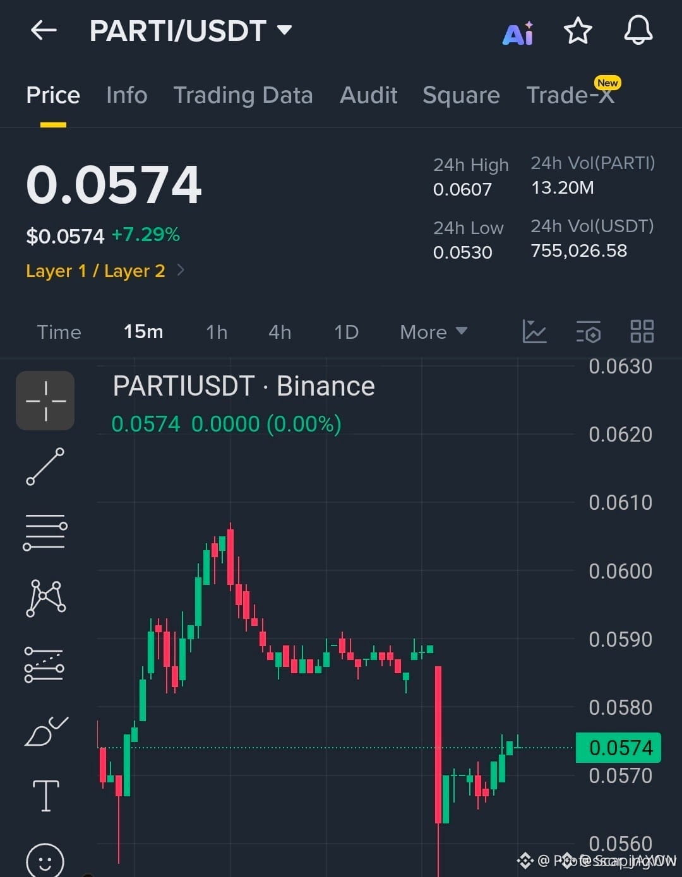Select the brush drawing tool

click(x=45, y=731)
